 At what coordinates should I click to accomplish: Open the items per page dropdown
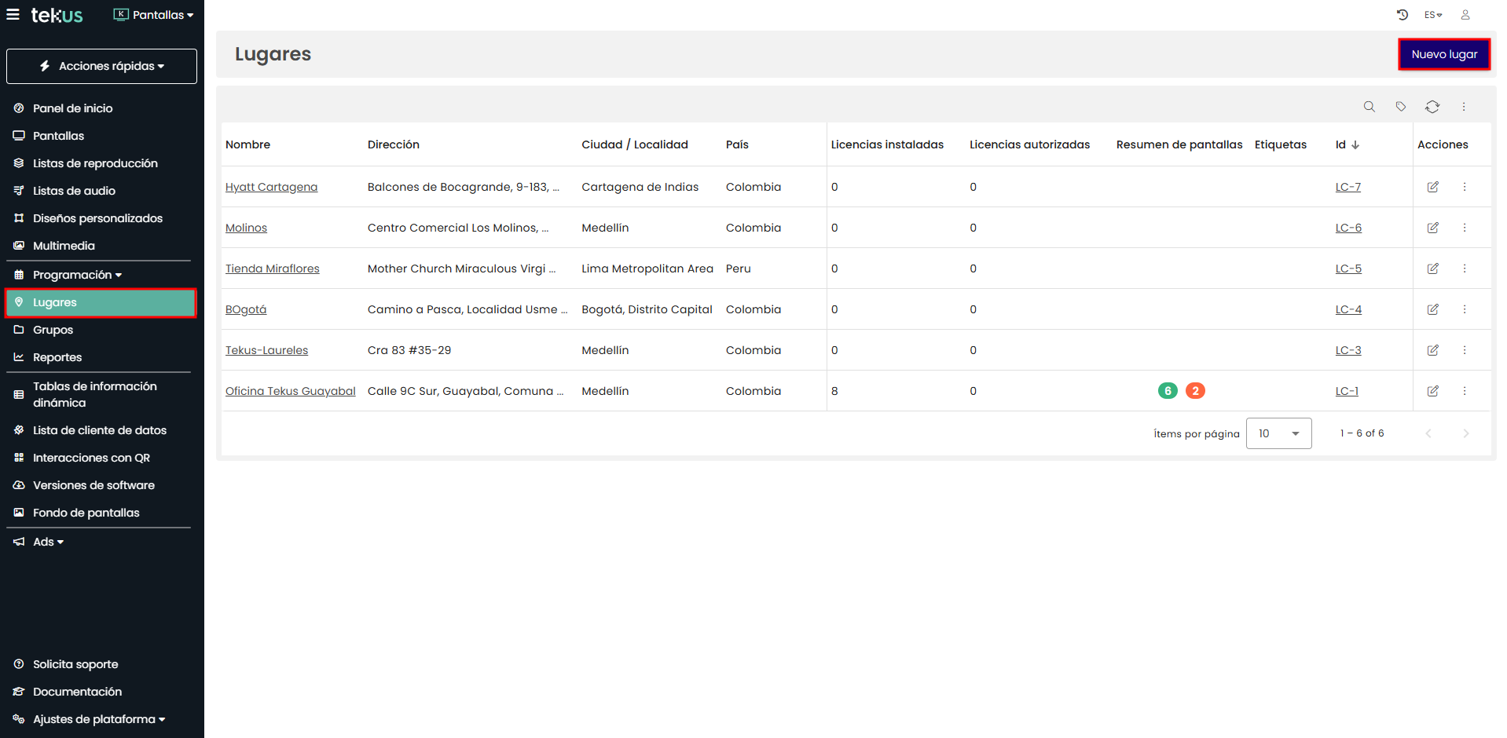tap(1278, 433)
